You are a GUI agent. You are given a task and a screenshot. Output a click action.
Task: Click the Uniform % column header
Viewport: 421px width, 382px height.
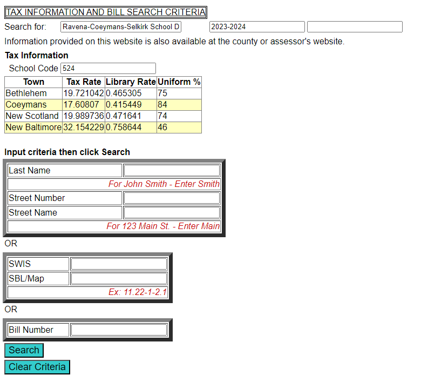tap(179, 82)
